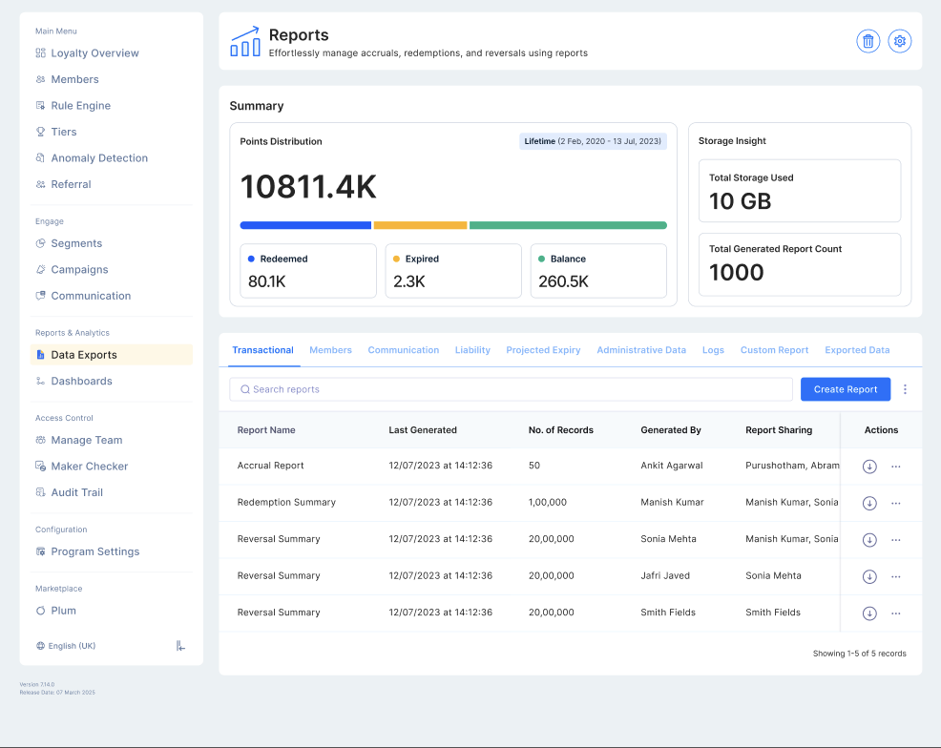The height and width of the screenshot is (748, 941).
Task: Click into the Search reports field
Action: point(515,389)
